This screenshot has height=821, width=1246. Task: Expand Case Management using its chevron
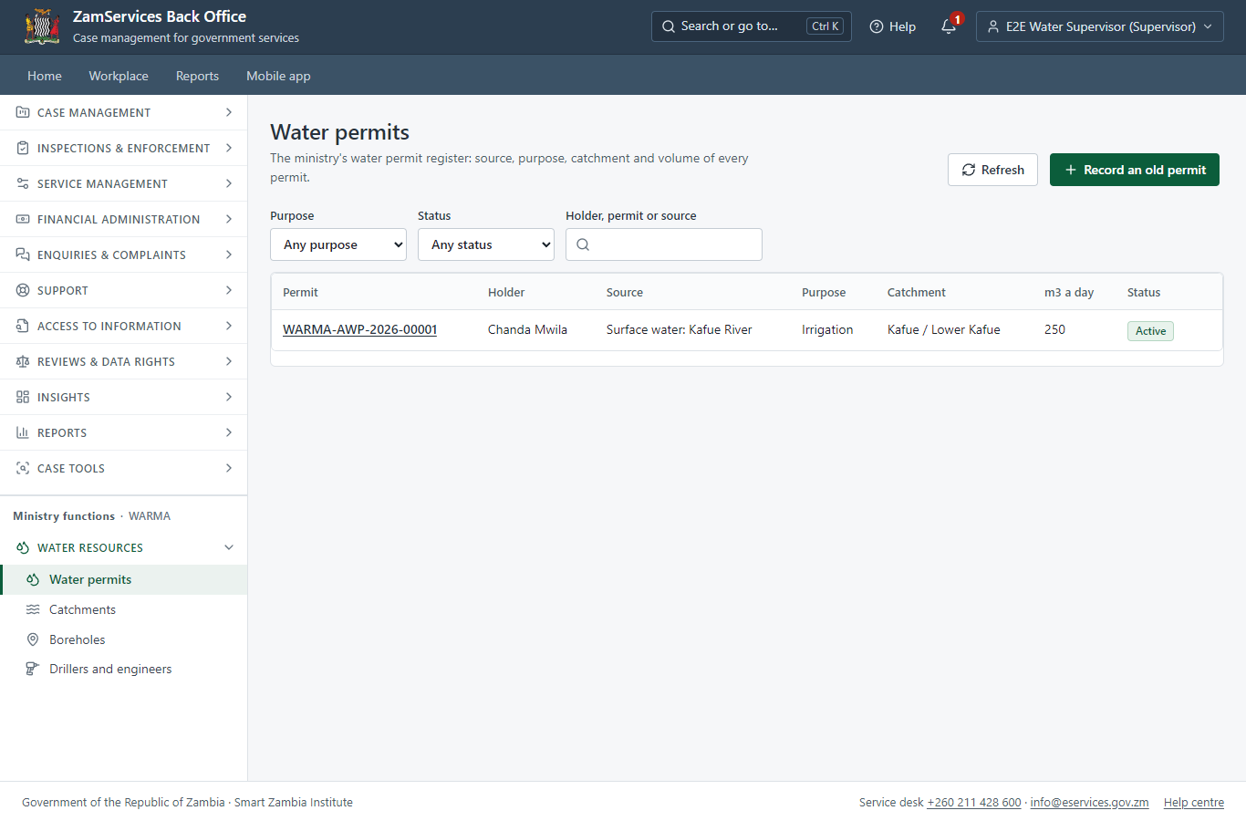(229, 112)
